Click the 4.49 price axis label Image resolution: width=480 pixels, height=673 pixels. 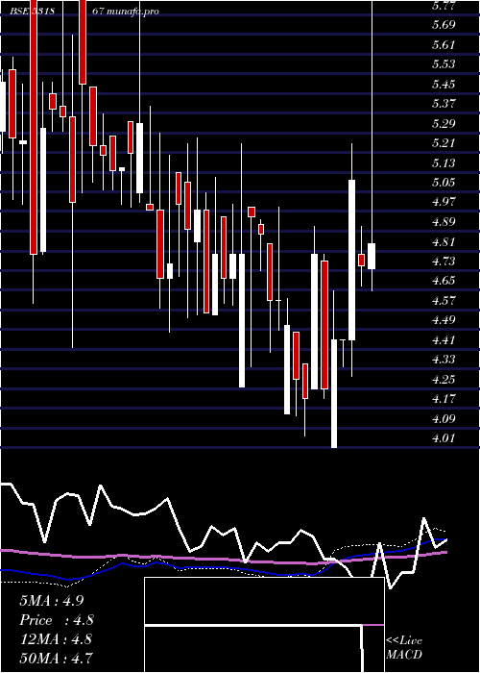tap(444, 320)
